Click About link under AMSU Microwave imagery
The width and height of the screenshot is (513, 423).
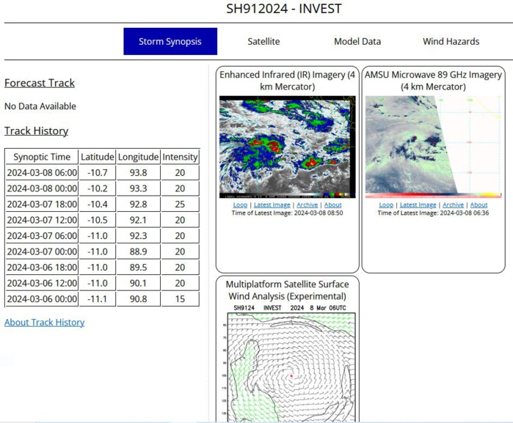point(479,205)
